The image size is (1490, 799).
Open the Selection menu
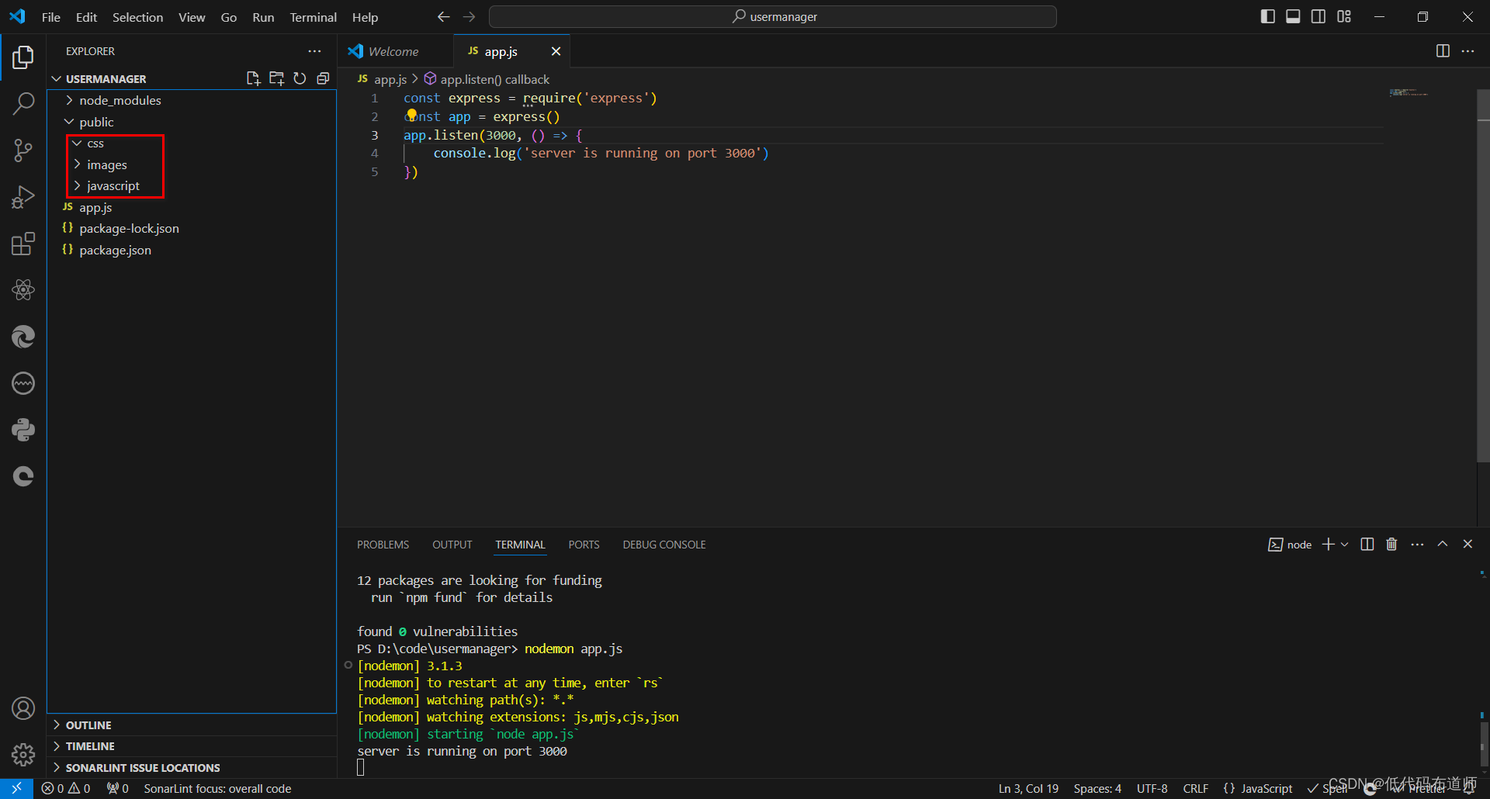coord(137,17)
